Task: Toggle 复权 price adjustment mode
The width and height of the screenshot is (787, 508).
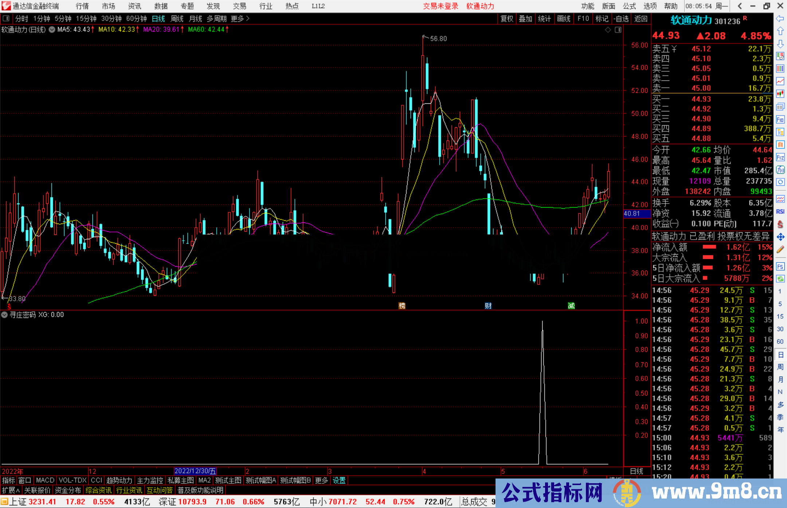Action: click(x=506, y=19)
